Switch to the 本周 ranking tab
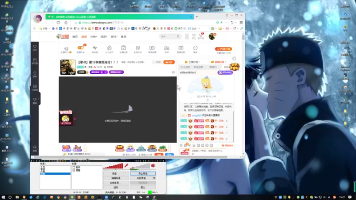Viewport: 356px width, 200px height. (198, 67)
